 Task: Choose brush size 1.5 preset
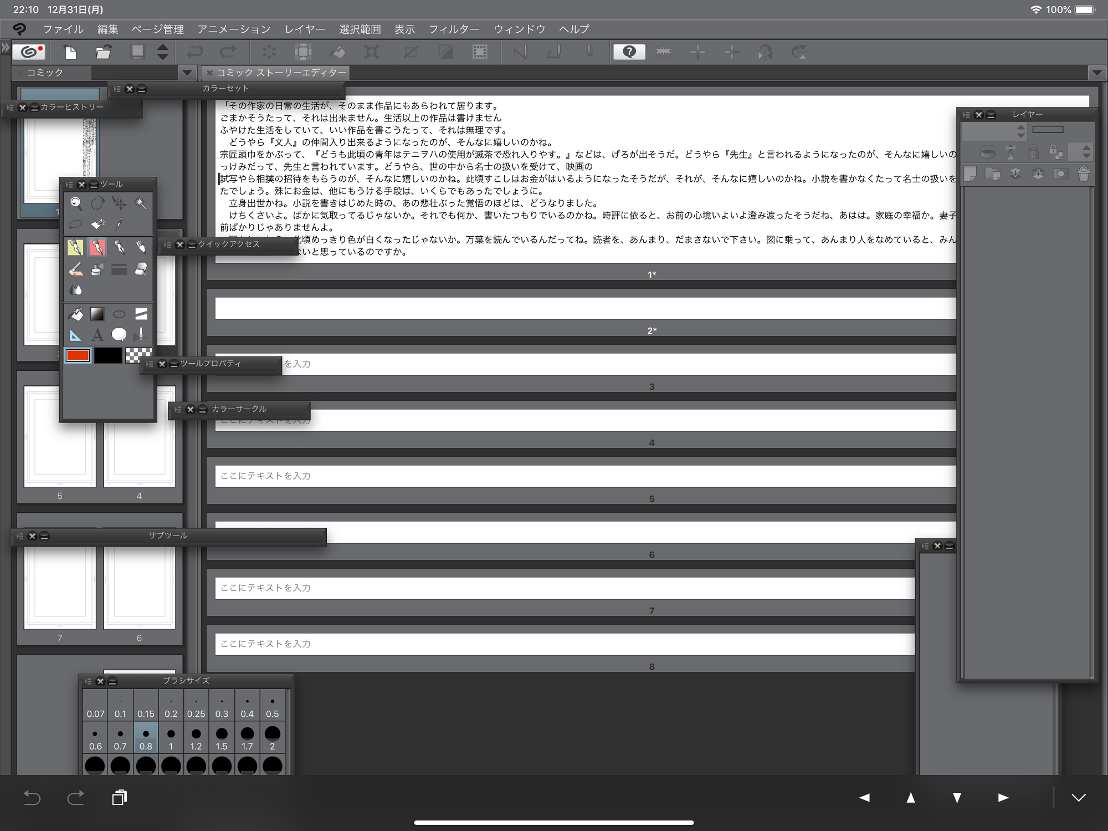[x=222, y=738]
